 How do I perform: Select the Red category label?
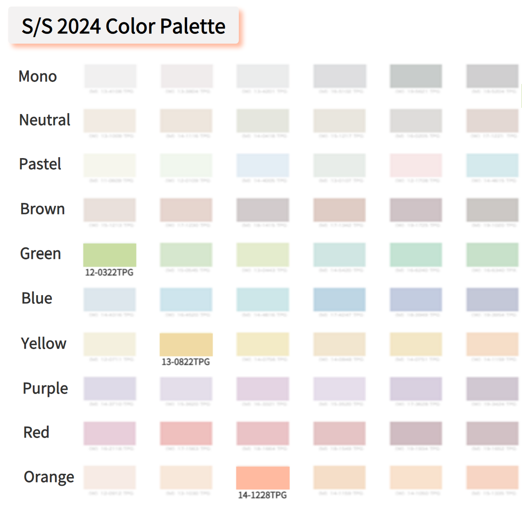point(37,433)
